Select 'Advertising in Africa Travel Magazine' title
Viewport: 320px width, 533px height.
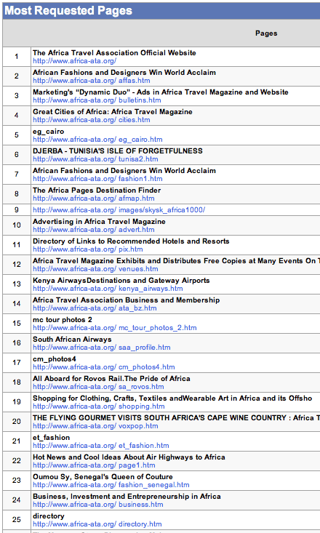pyautogui.click(x=100, y=222)
